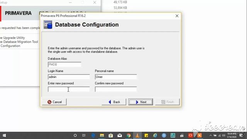Open the teal square app icon on taskbar

[173, 136]
